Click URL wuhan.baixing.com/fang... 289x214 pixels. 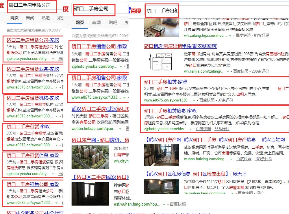tap(206, 159)
